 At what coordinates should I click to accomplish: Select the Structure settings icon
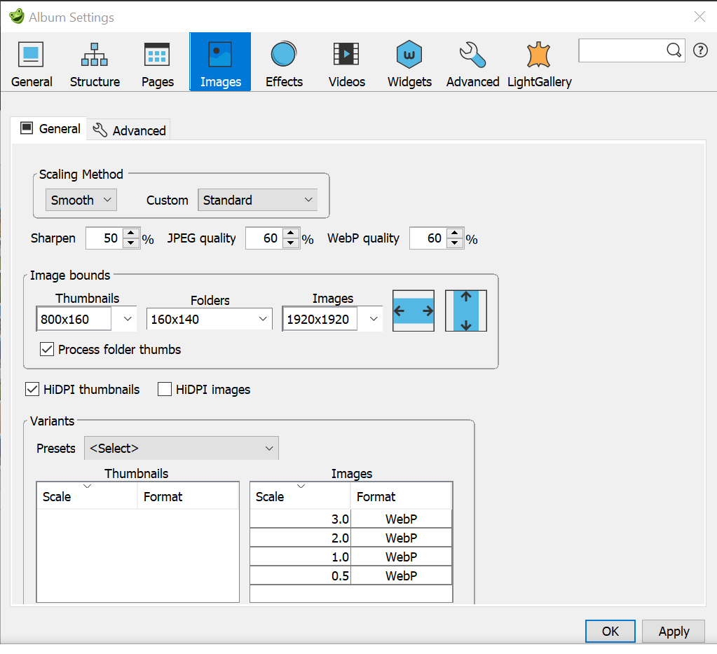click(94, 62)
